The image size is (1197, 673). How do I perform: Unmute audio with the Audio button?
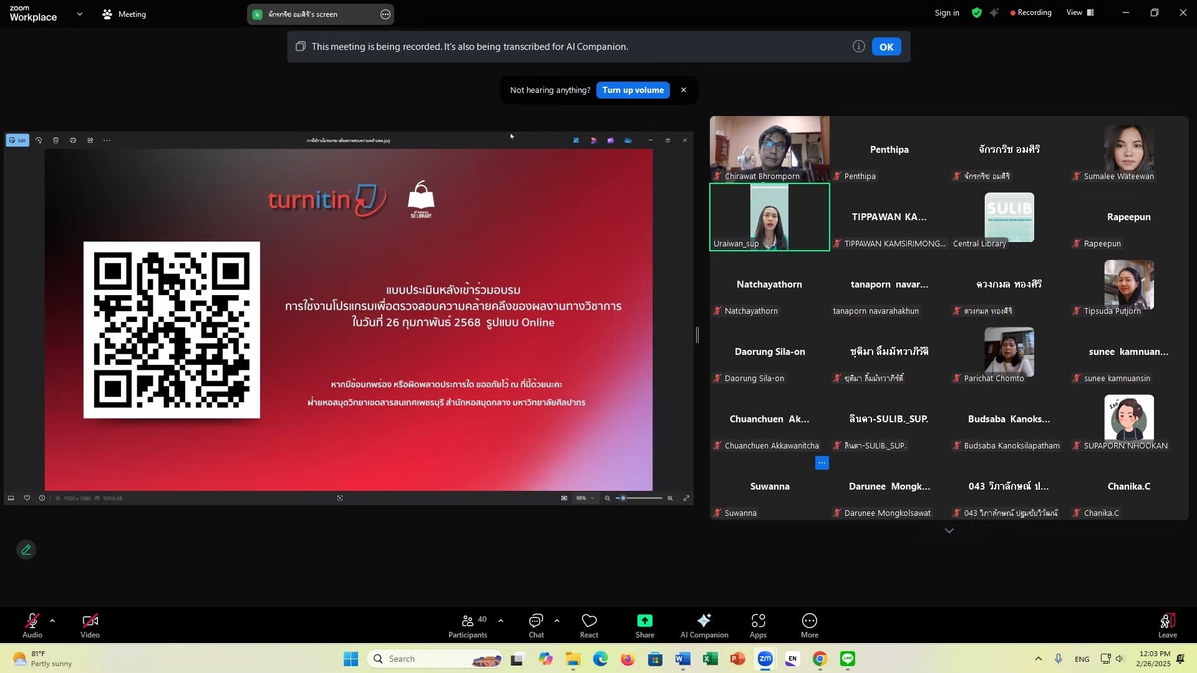[x=32, y=626]
